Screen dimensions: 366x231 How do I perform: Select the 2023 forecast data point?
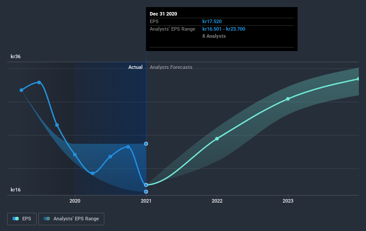[x=288, y=99]
